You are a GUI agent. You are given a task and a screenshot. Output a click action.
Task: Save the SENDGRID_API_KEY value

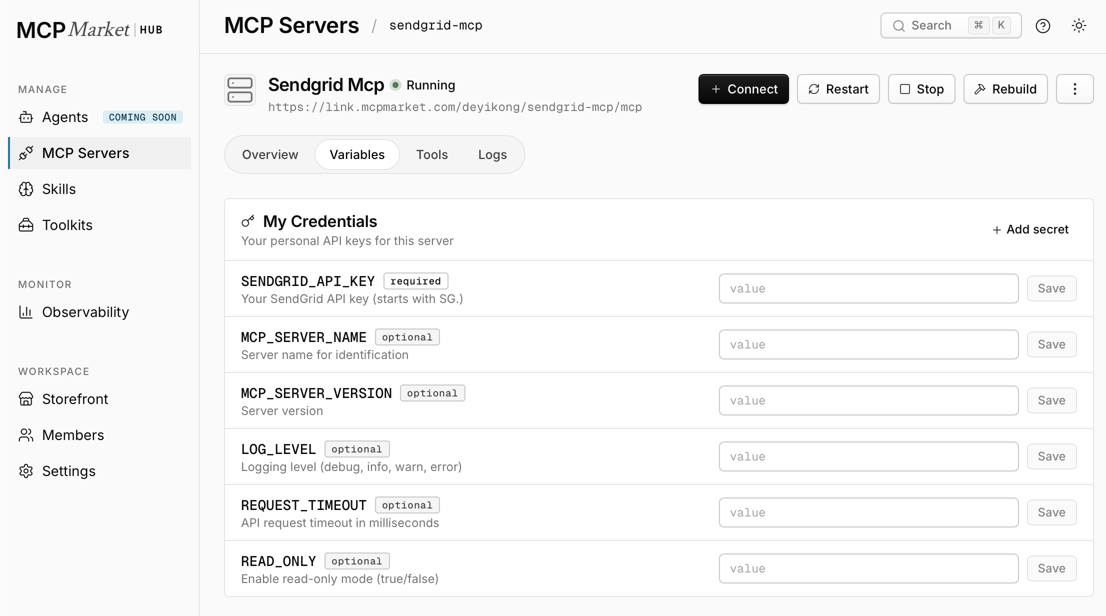[x=1051, y=288]
